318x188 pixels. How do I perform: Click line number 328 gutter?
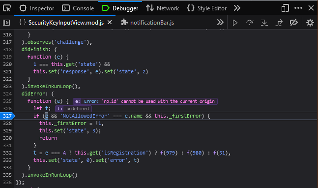coord(7,123)
